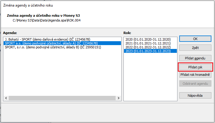Select agenda SPORT, s.r.o. sklady B
The width and height of the screenshot is (215, 123).
(x=62, y=47)
